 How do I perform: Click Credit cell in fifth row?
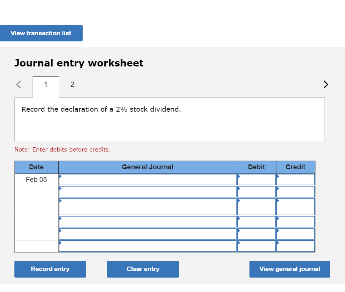(295, 234)
